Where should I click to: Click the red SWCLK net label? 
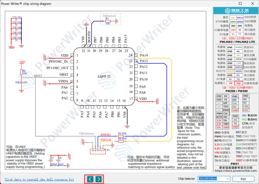pos(106,140)
